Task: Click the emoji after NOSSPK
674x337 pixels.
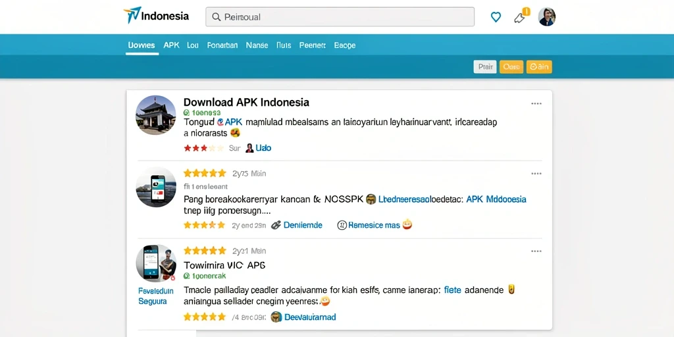Action: 371,199
